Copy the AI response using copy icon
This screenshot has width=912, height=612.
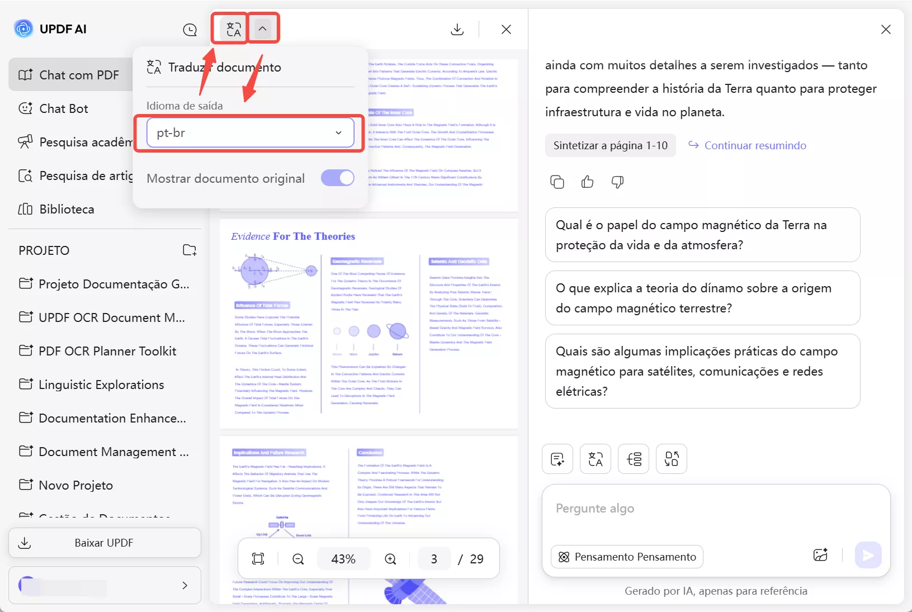tap(557, 182)
